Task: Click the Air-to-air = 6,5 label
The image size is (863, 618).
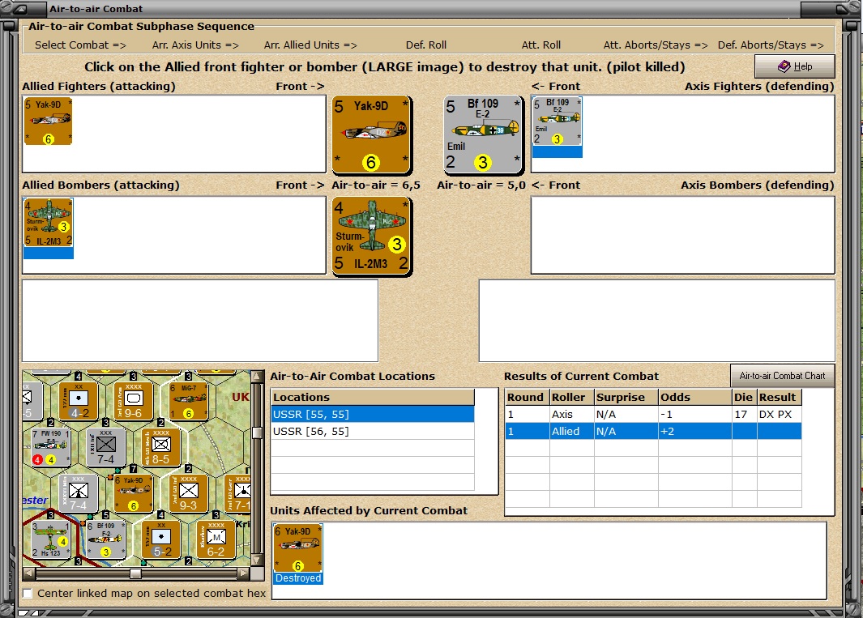Action: click(376, 185)
